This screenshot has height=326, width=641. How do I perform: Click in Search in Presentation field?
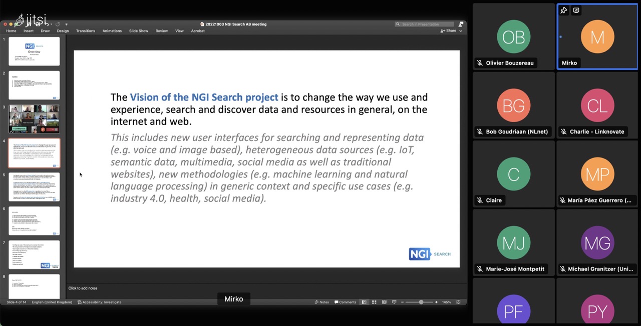pyautogui.click(x=424, y=24)
